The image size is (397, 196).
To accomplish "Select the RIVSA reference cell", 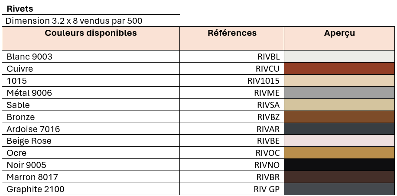I will pos(268,105).
